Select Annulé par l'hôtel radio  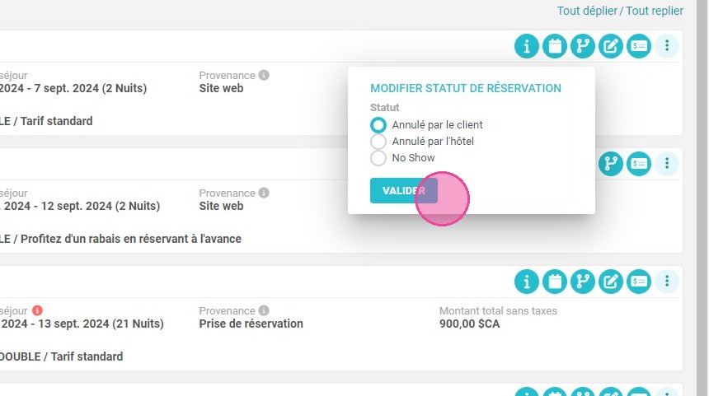(x=378, y=142)
